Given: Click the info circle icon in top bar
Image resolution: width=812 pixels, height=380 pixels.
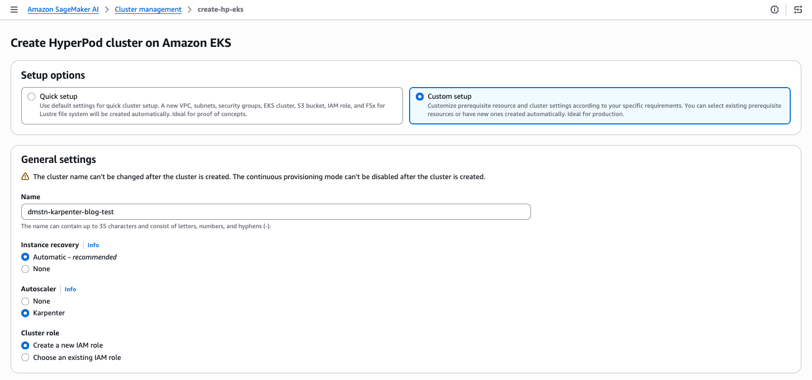Looking at the screenshot, I should click(x=775, y=9).
